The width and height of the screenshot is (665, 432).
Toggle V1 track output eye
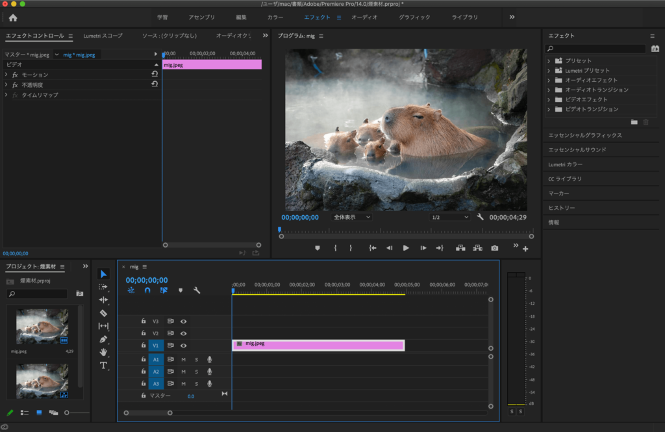point(184,346)
